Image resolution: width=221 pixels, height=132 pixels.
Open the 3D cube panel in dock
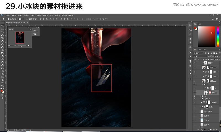(190, 47)
